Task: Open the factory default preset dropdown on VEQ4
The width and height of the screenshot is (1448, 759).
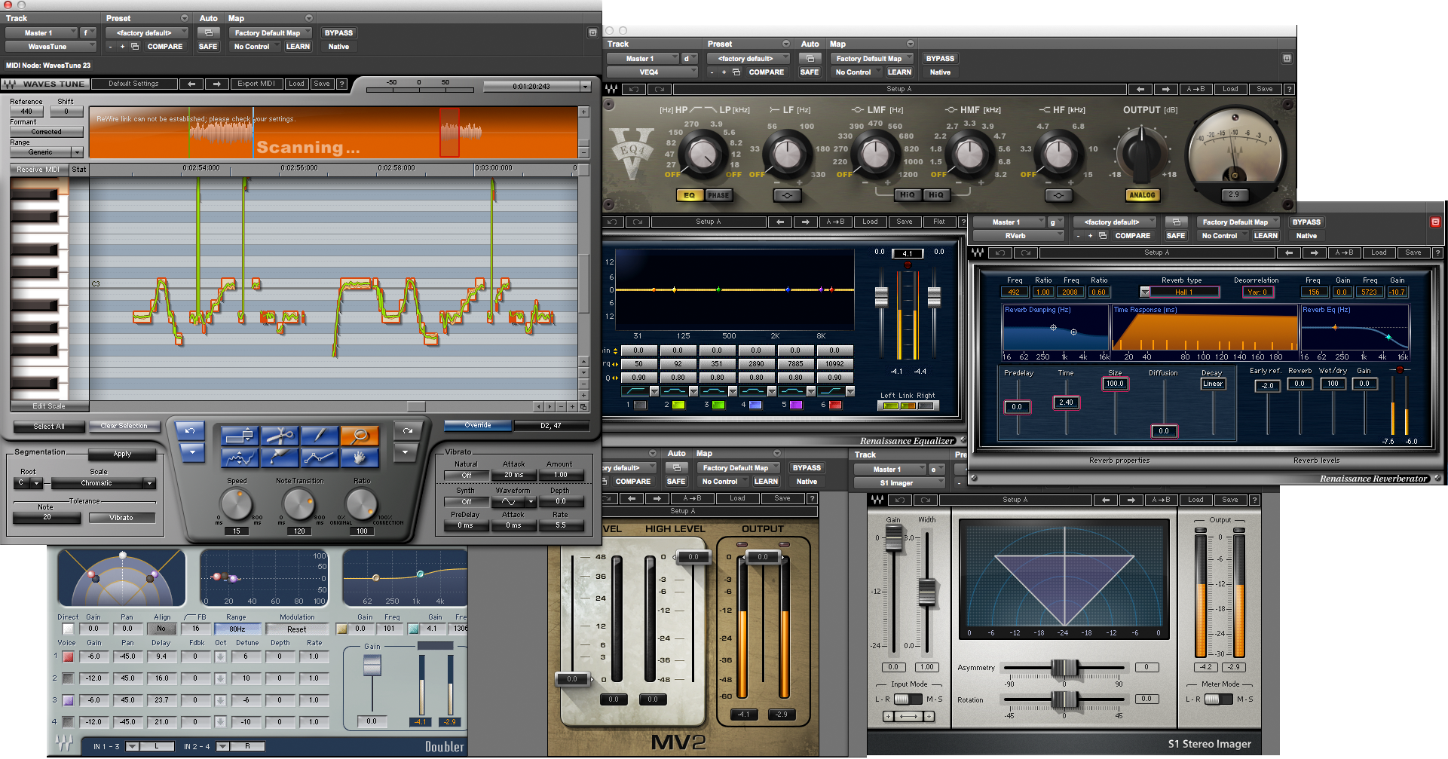Action: pyautogui.click(x=748, y=58)
